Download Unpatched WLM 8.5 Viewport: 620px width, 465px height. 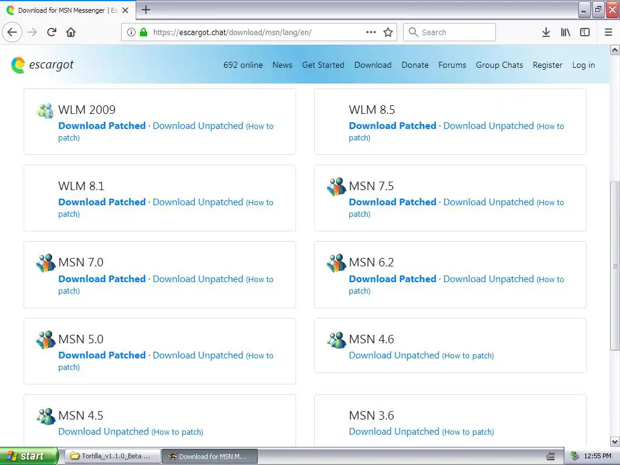(x=489, y=126)
